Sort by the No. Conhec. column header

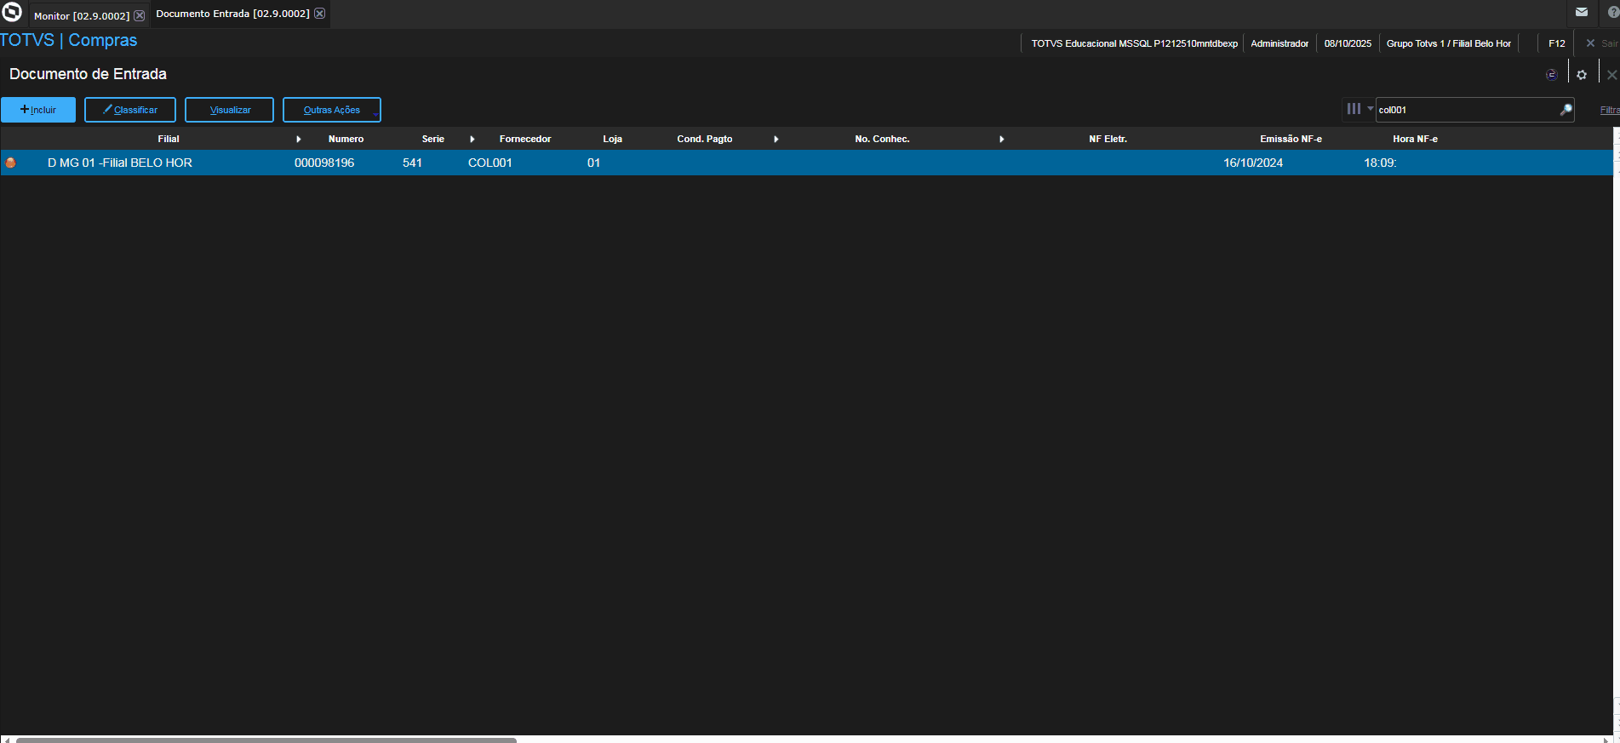coord(882,139)
